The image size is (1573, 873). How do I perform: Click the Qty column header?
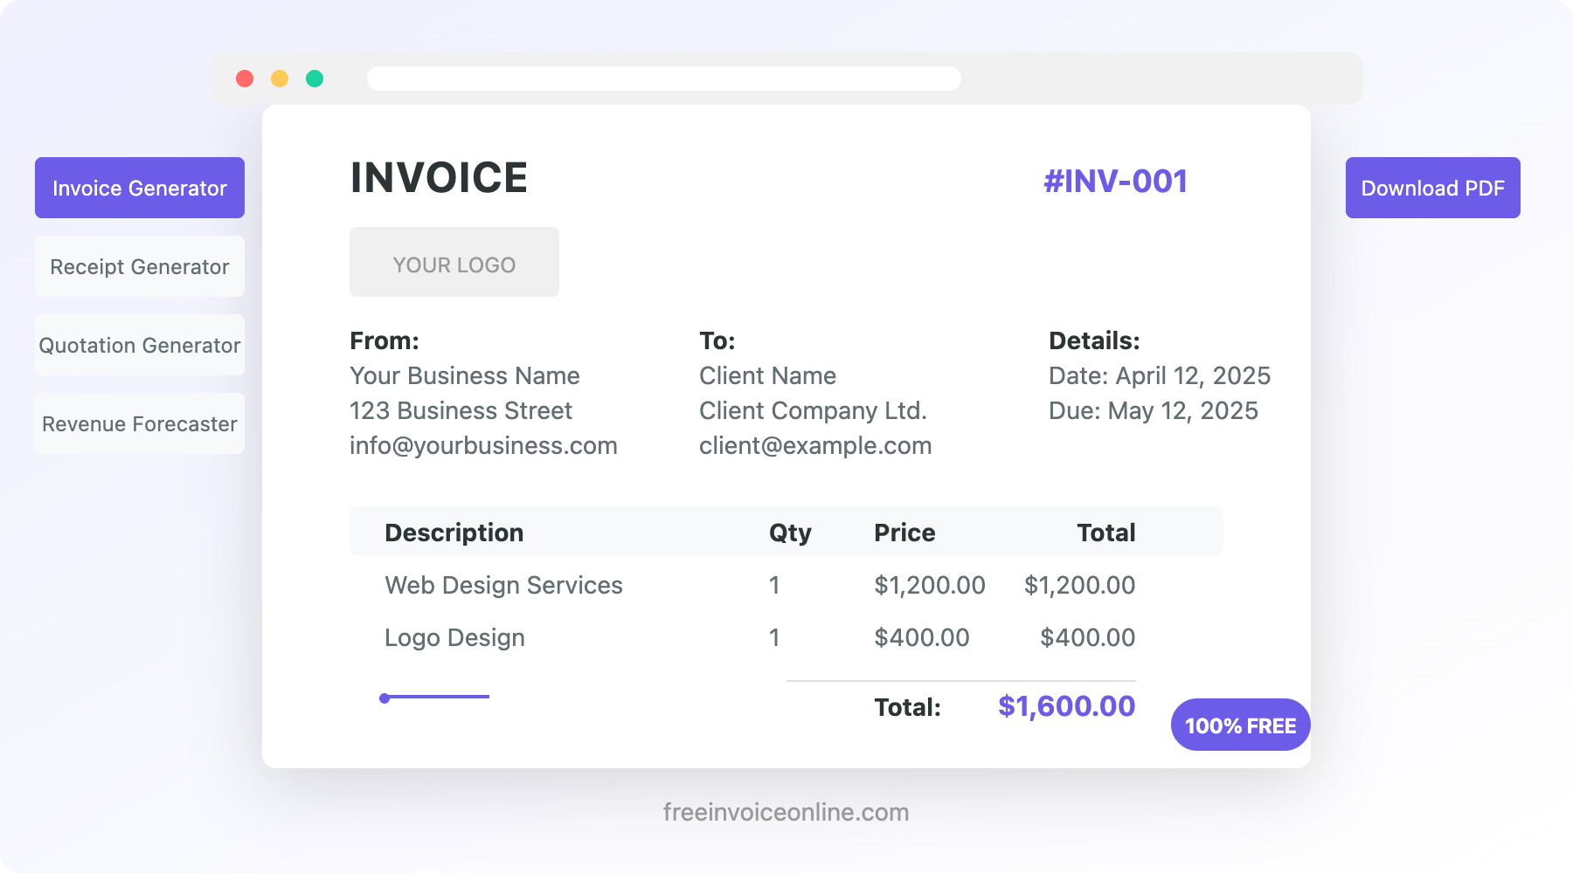[790, 533]
